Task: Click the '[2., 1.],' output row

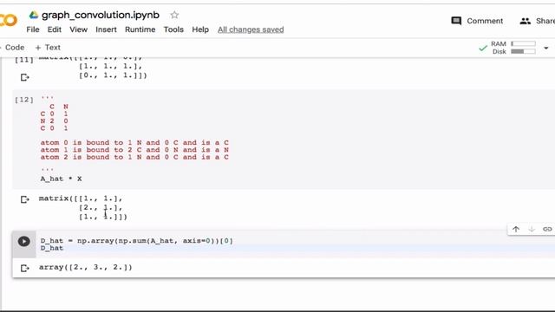Action: [x=101, y=208]
